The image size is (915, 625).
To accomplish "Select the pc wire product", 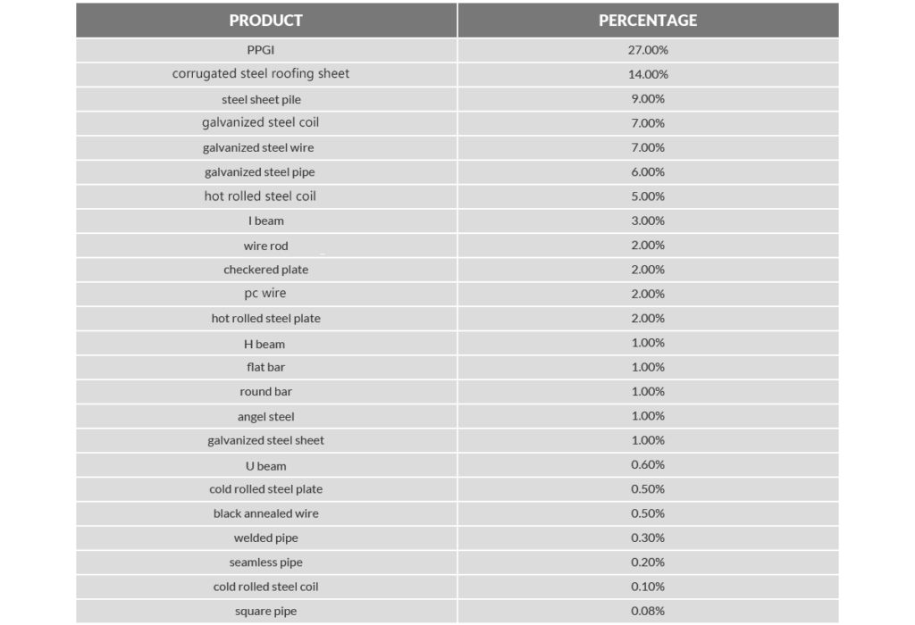I will [x=265, y=293].
